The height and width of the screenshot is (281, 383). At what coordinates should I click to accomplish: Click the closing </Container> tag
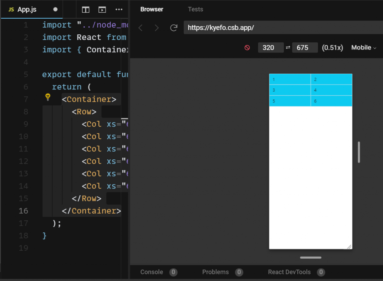(x=91, y=211)
